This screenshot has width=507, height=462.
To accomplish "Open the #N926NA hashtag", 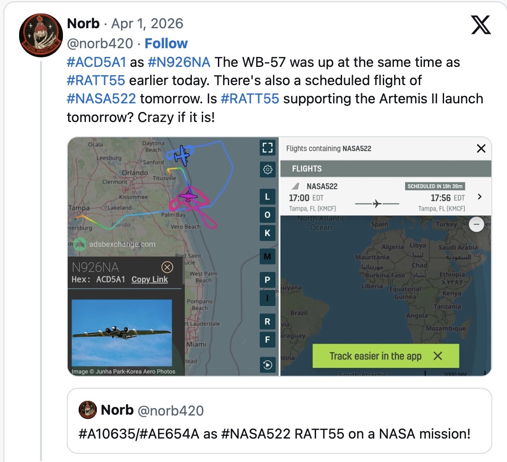I will coord(179,62).
